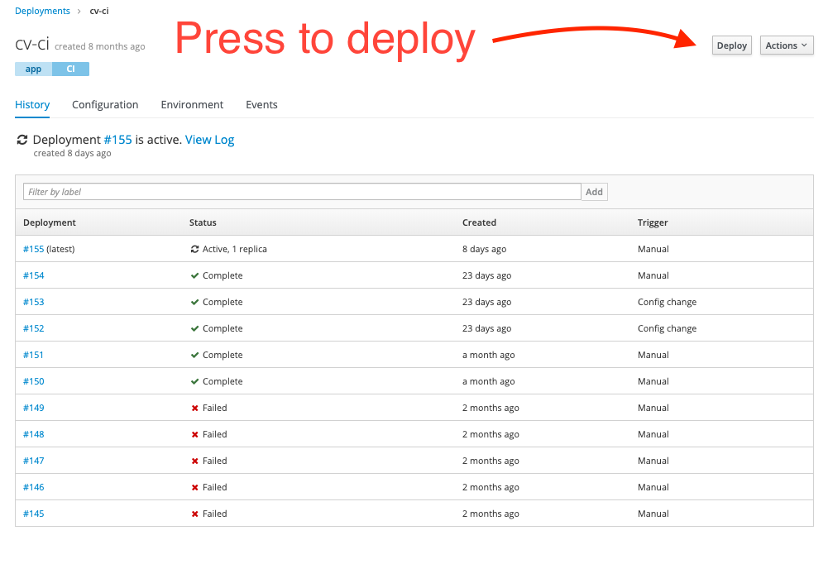828x583 pixels.
Task: Select the 'CI' label tag
Action: click(x=69, y=69)
